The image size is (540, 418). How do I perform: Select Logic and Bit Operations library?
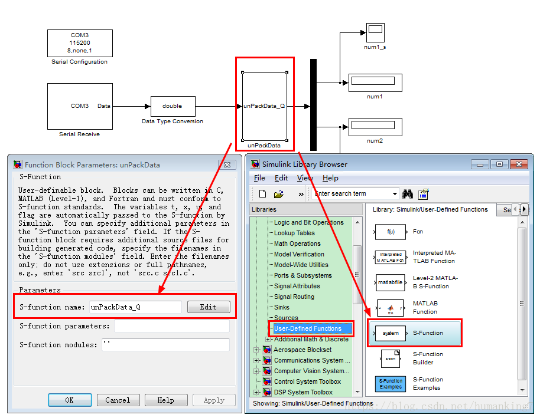(308, 222)
